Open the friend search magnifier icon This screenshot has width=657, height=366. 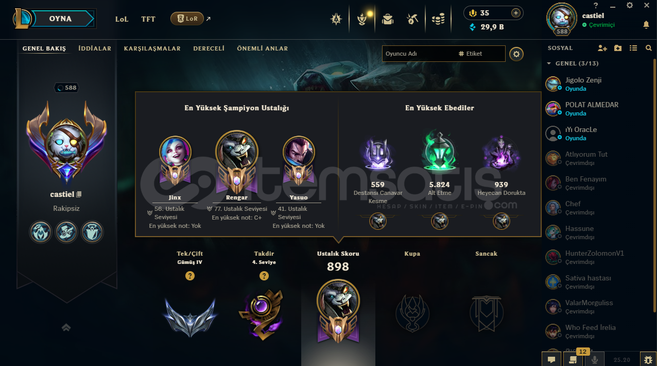click(649, 48)
